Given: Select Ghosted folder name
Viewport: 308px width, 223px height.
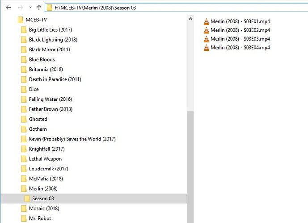Looking at the screenshot, I should [x=38, y=119].
